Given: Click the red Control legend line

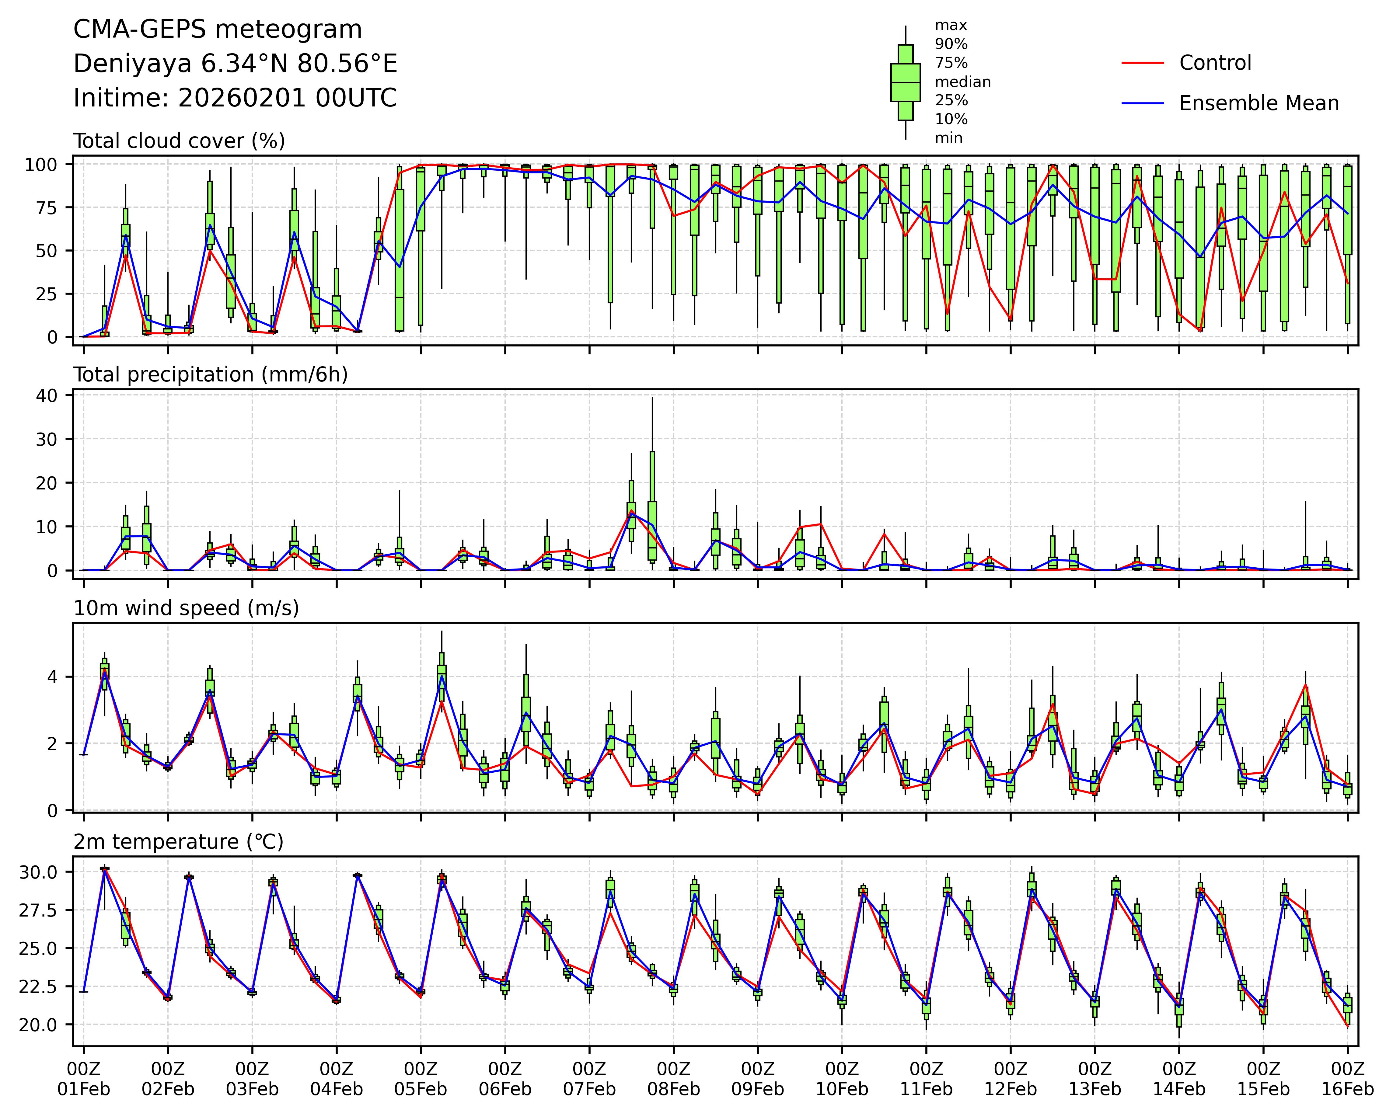Looking at the screenshot, I should pyautogui.click(x=1142, y=63).
